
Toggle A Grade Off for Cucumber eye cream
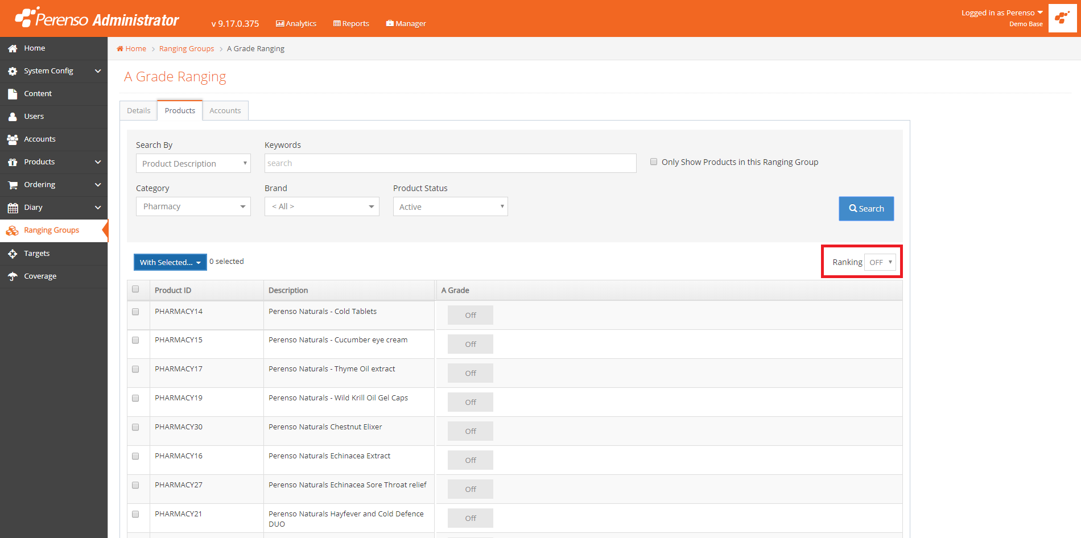coord(471,344)
